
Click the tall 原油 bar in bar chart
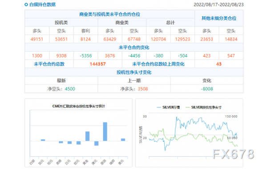click(x=105, y=131)
